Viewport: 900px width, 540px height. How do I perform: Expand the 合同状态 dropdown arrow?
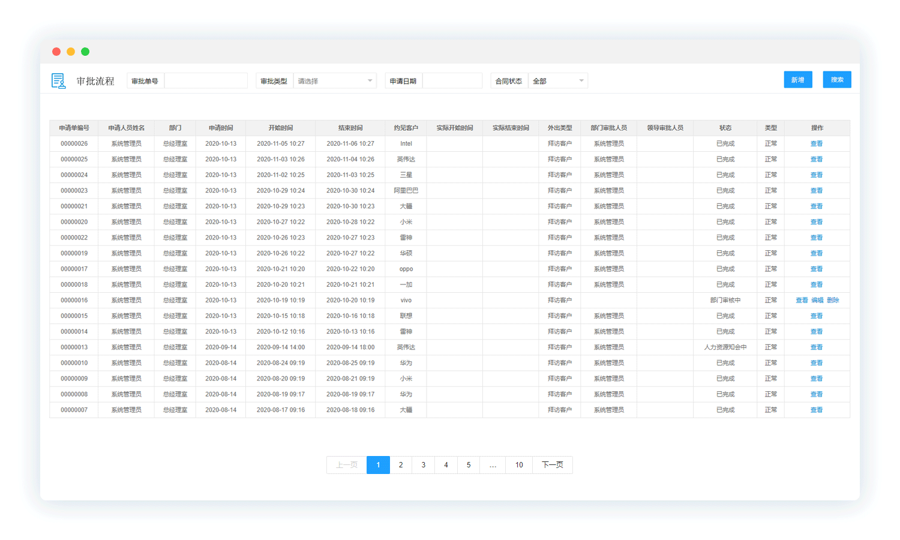click(581, 81)
